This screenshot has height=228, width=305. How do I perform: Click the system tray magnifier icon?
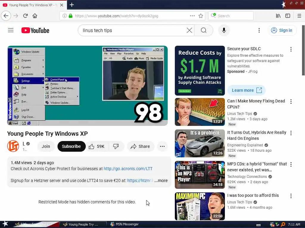pyautogui.click(x=283, y=224)
